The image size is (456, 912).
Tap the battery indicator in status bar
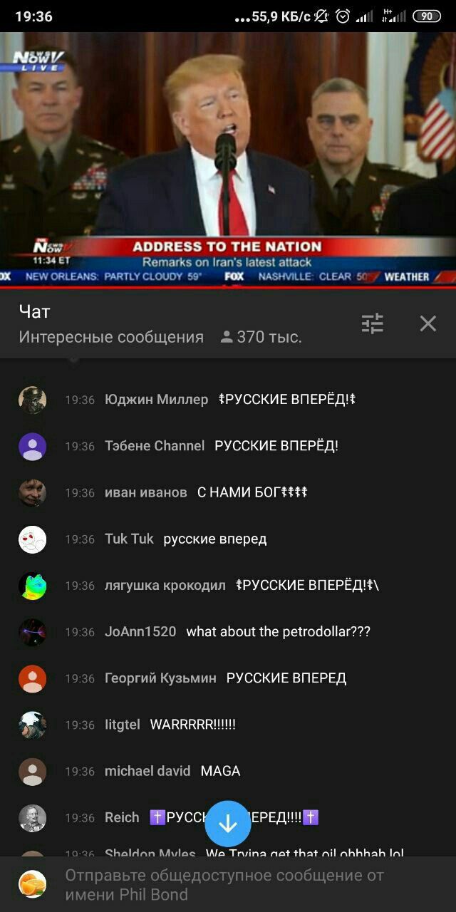click(x=427, y=16)
